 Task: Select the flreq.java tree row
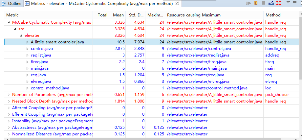(x=152, y=62)
